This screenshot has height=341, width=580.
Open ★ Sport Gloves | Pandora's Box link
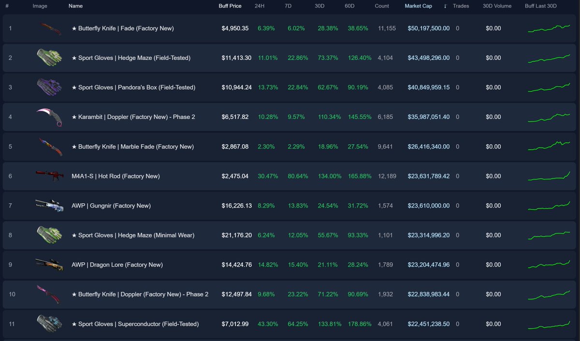click(x=133, y=87)
